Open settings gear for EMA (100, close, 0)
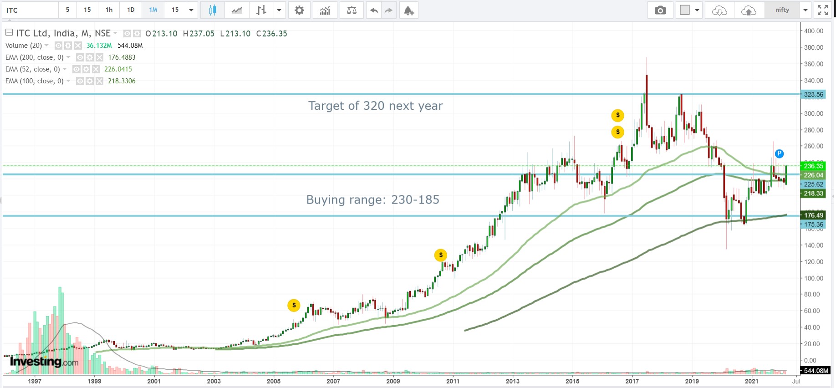Viewport: 836px width, 388px height. tap(89, 81)
